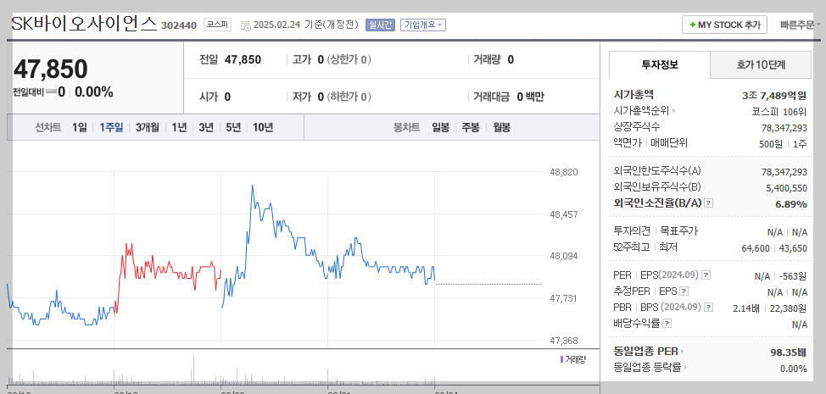Click the BPS value 22,380원
This screenshot has width=826, height=394.
(x=788, y=308)
